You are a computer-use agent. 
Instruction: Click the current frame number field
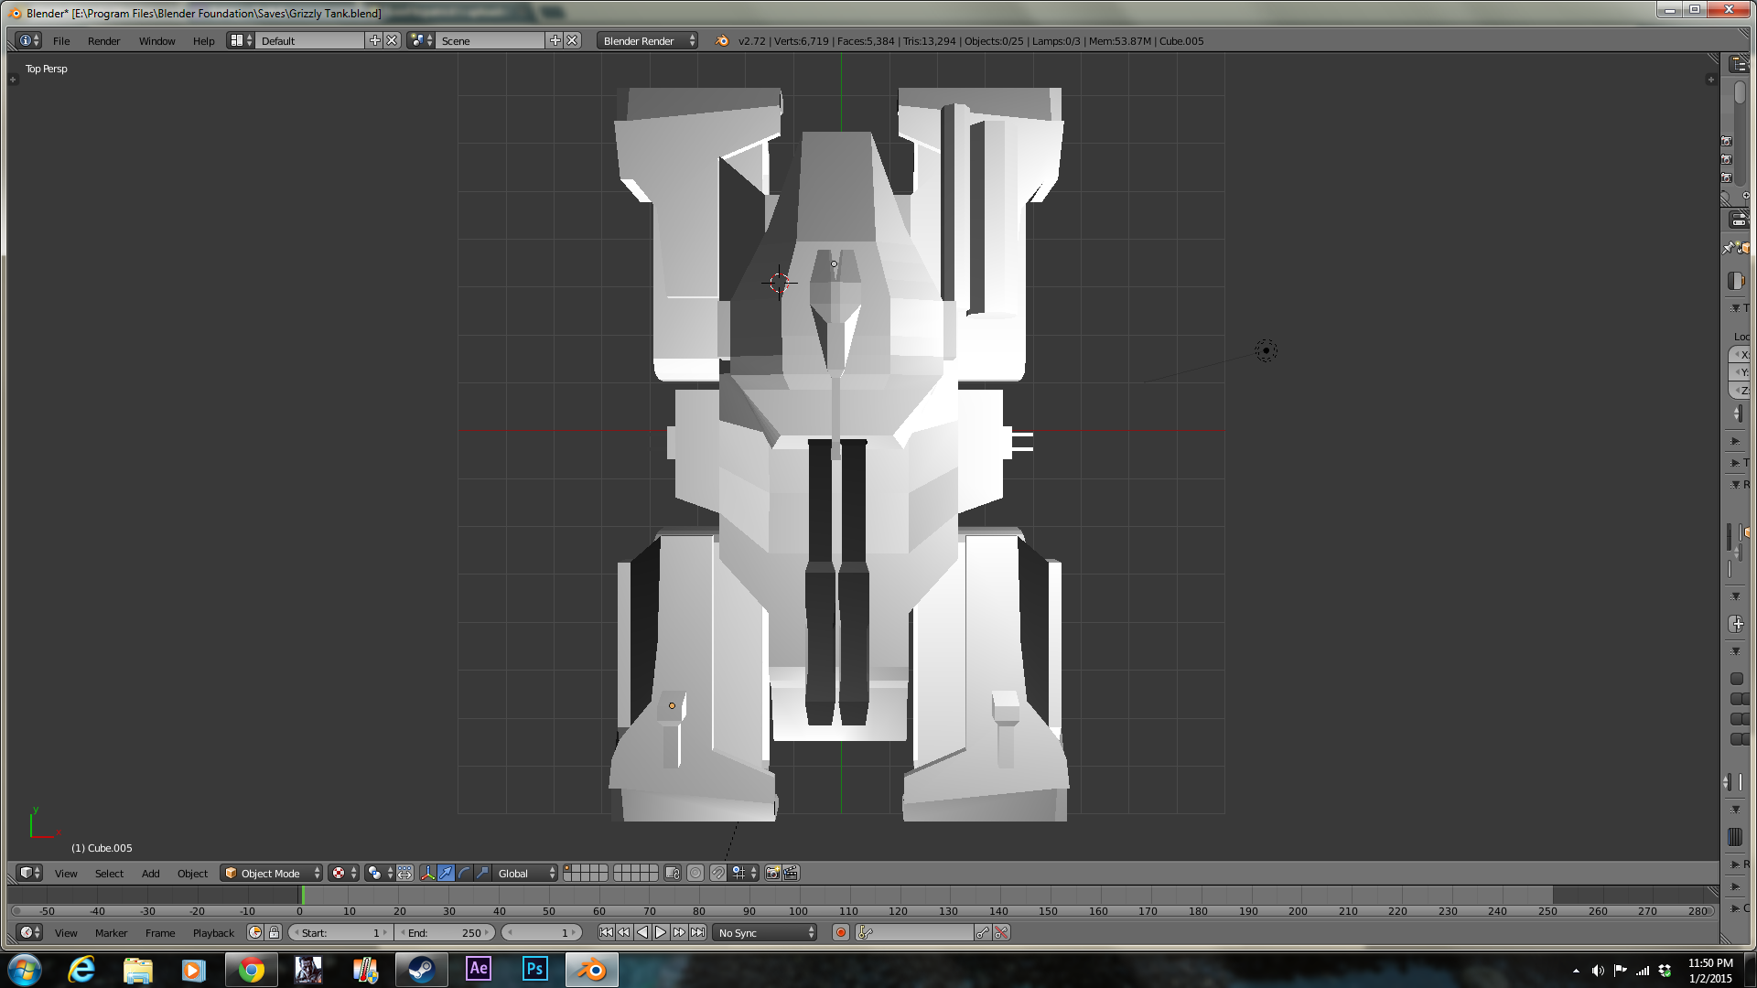542,932
